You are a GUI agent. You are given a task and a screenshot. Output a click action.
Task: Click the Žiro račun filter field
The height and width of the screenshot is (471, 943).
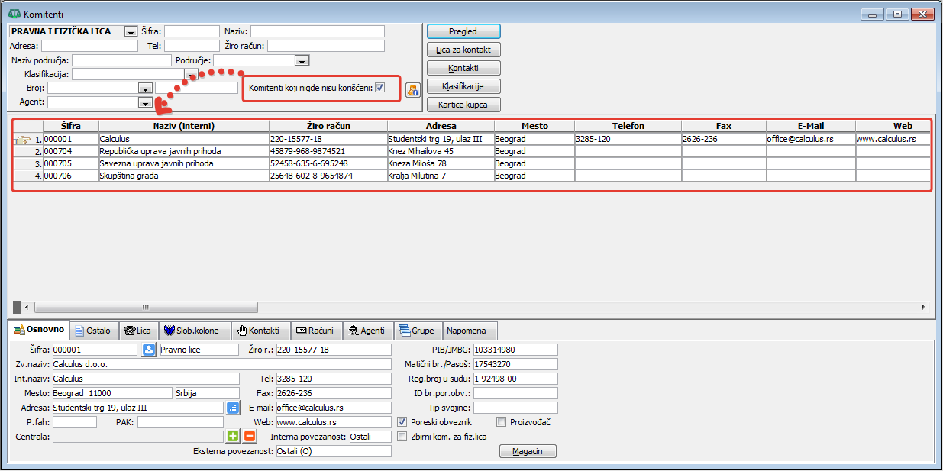click(x=326, y=46)
